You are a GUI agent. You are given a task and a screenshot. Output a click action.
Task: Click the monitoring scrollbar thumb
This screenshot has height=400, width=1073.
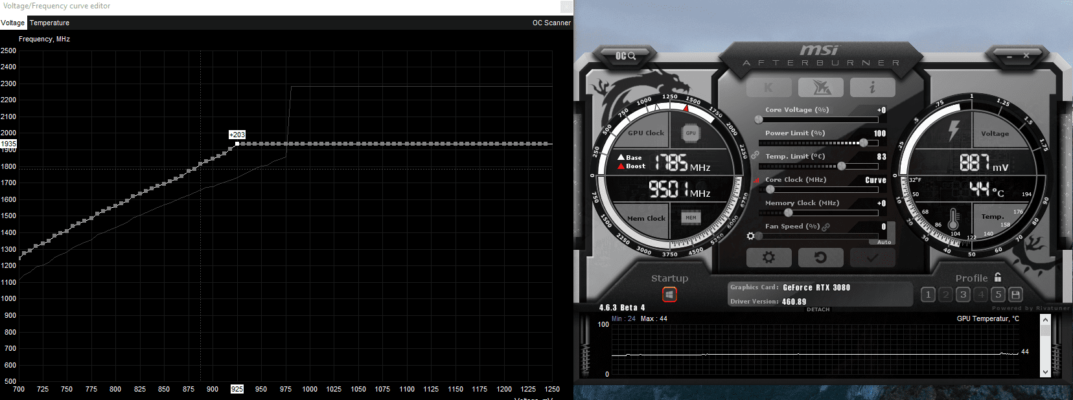[1045, 330]
